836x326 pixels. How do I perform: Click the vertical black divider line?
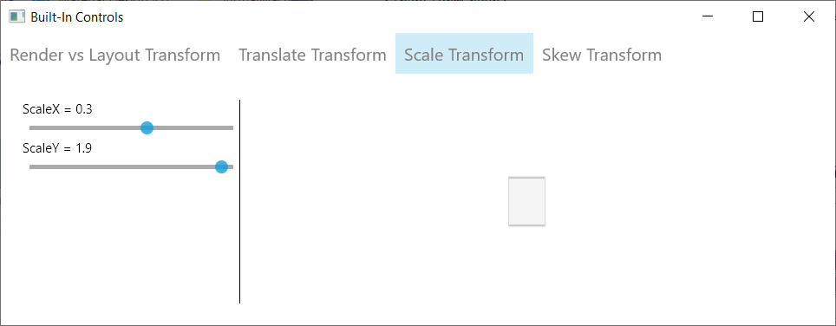(240, 201)
